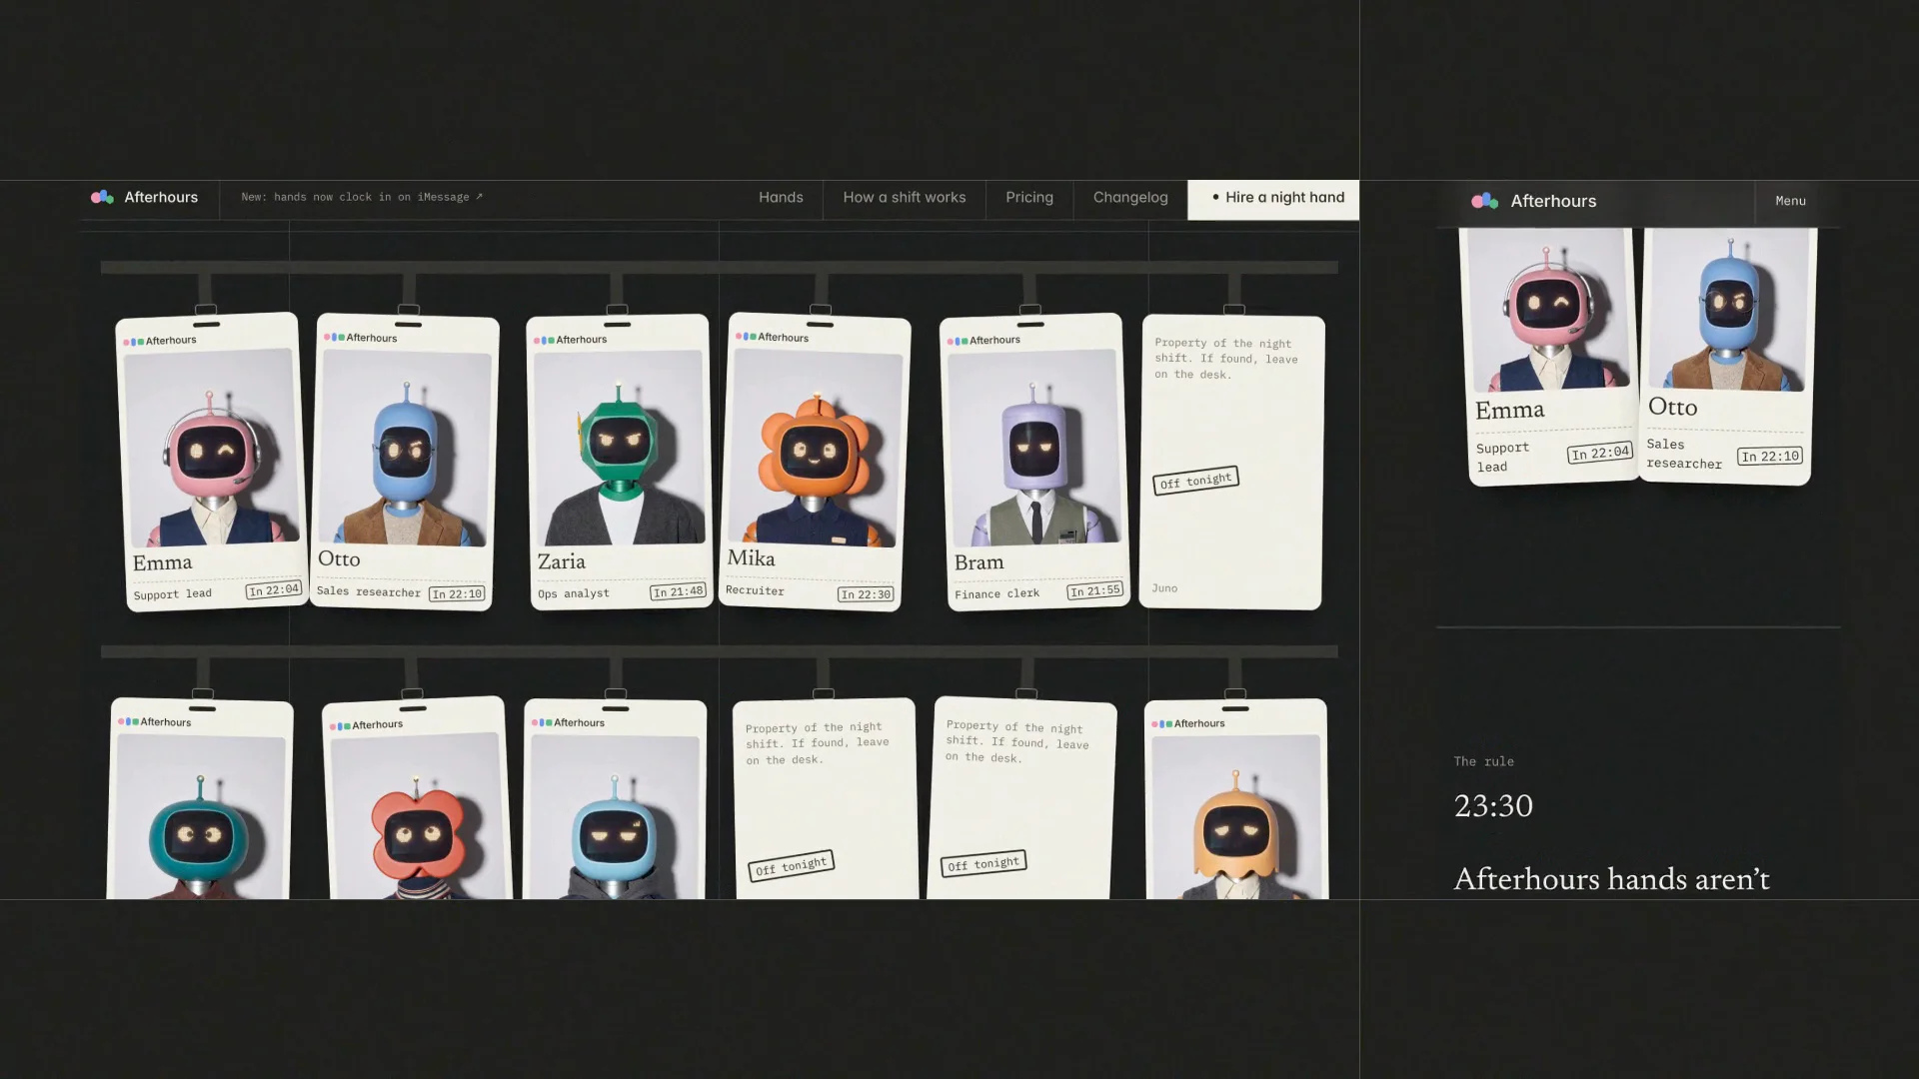This screenshot has width=1919, height=1079.
Task: Click In 22:04 tag in mobile preview
Action: [x=1600, y=454]
